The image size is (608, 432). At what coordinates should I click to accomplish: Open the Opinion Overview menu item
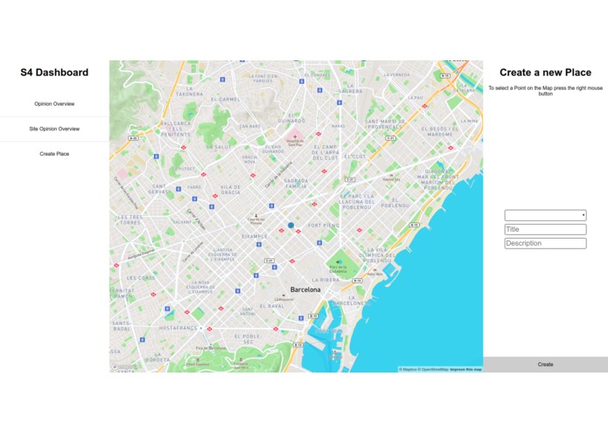[x=54, y=104]
